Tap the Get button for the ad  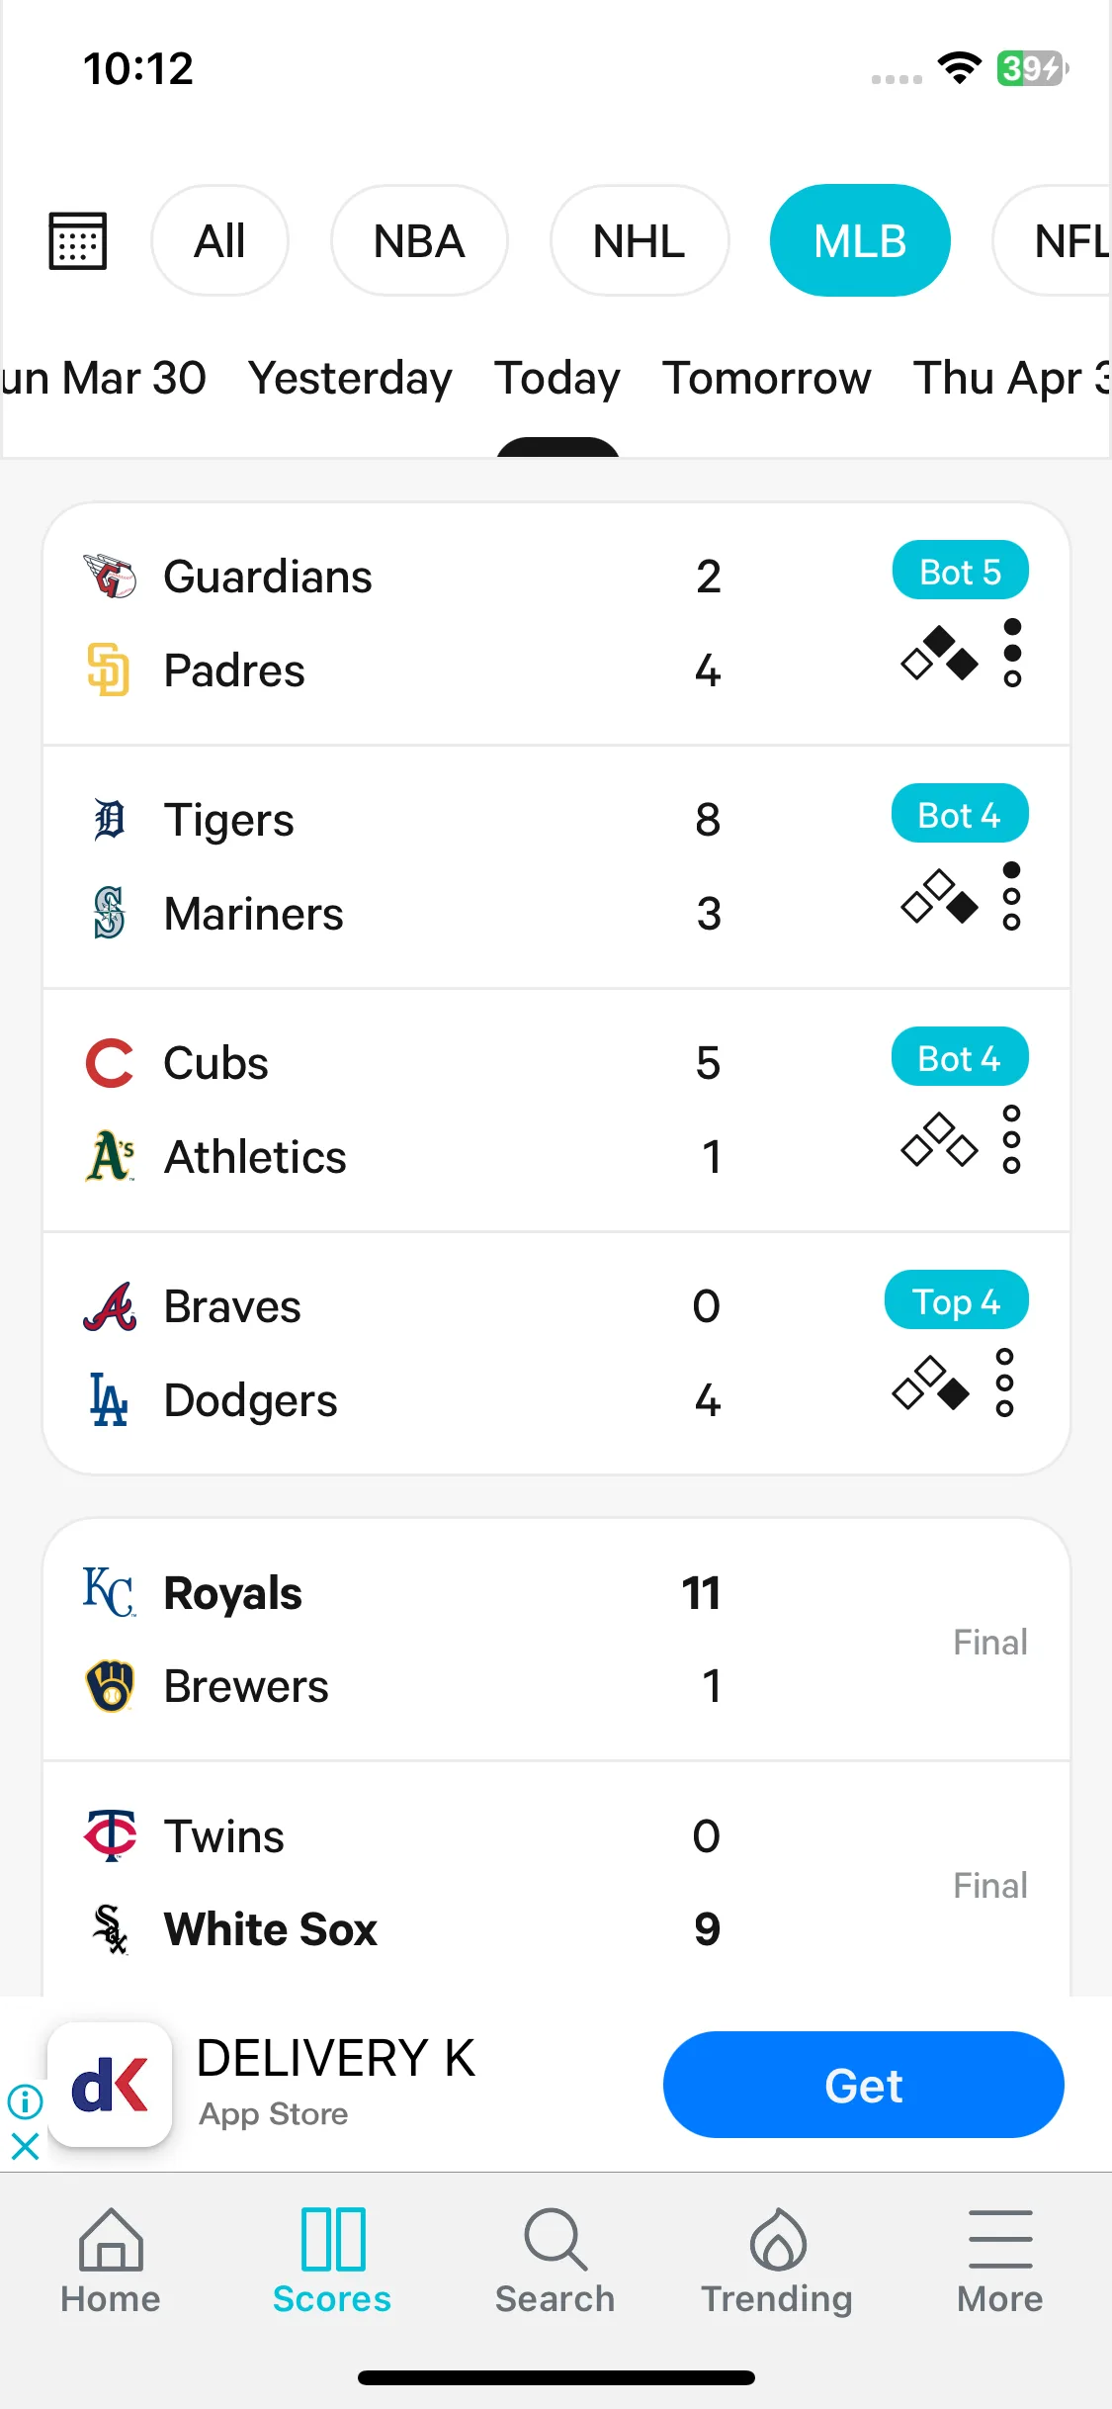pyautogui.click(x=864, y=2085)
